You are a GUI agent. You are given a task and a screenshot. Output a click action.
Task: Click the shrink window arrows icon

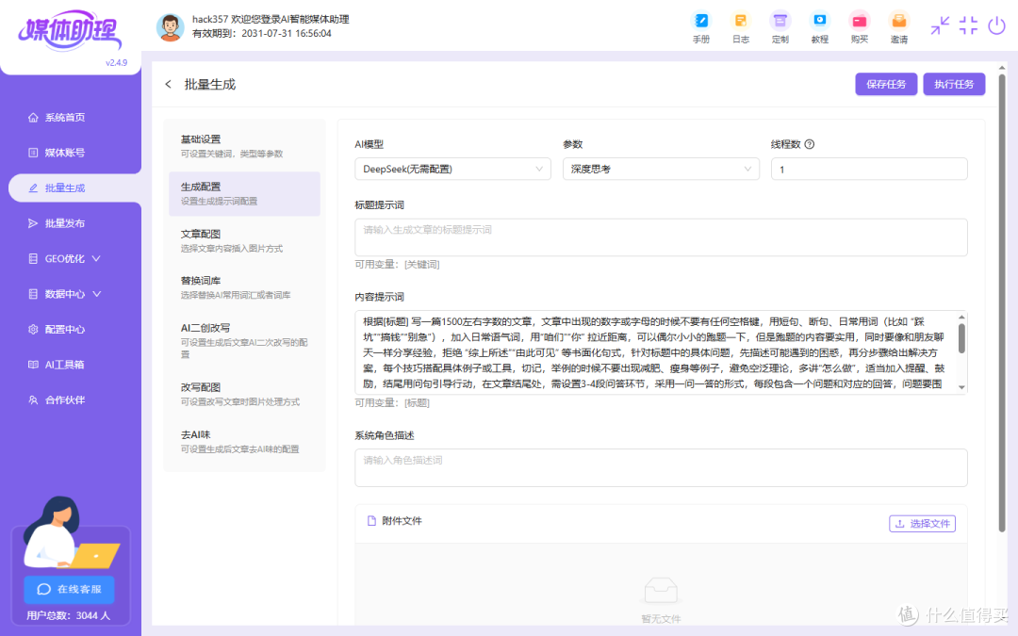point(940,25)
